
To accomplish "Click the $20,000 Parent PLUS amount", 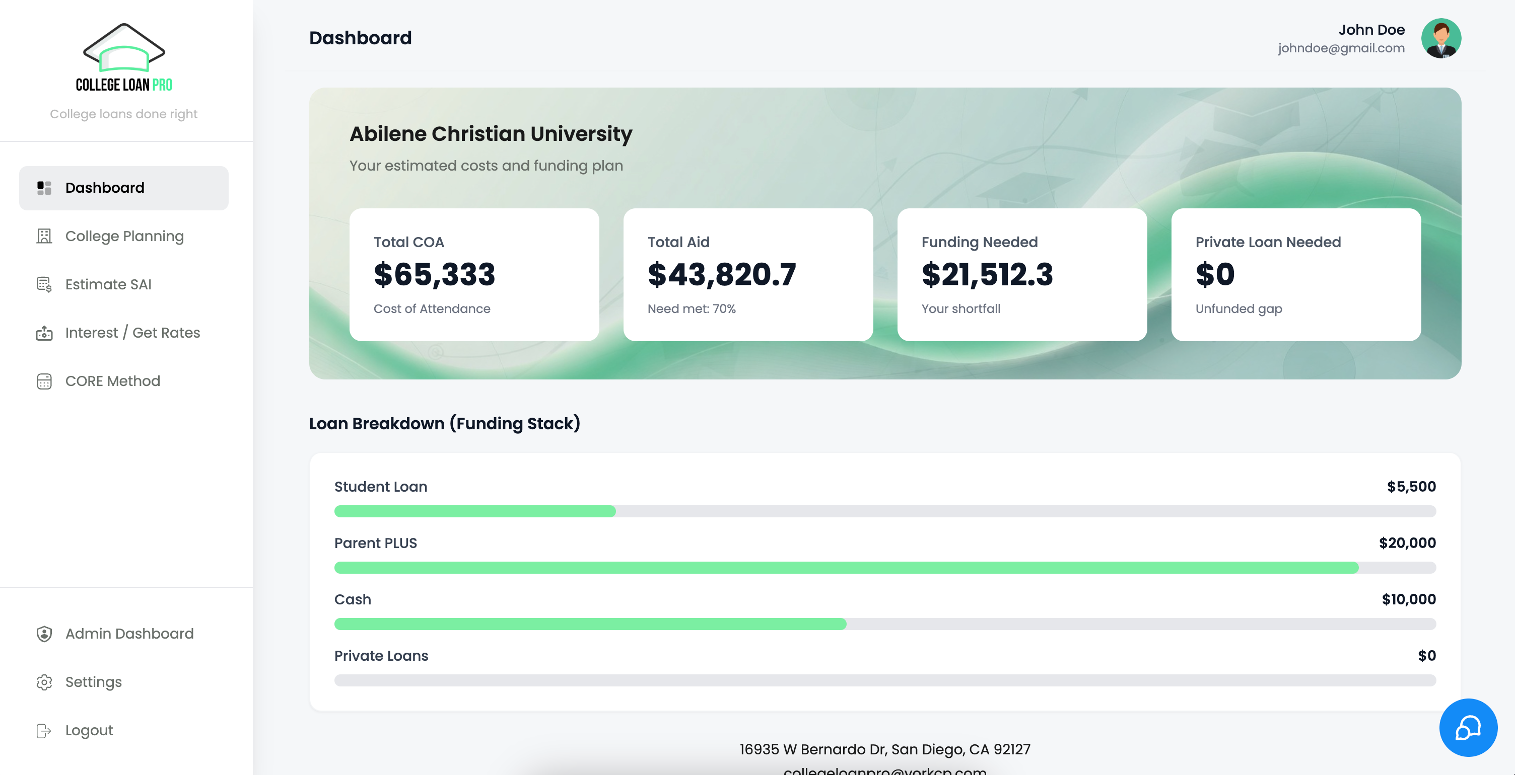I will coord(1407,543).
